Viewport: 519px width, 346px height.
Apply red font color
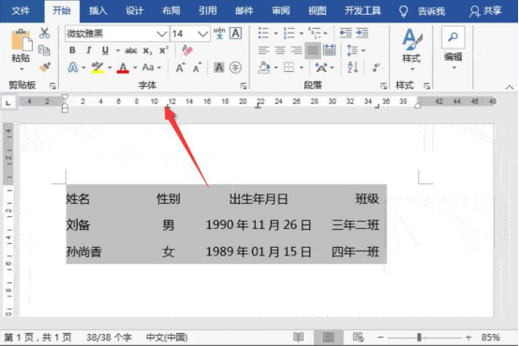[123, 67]
